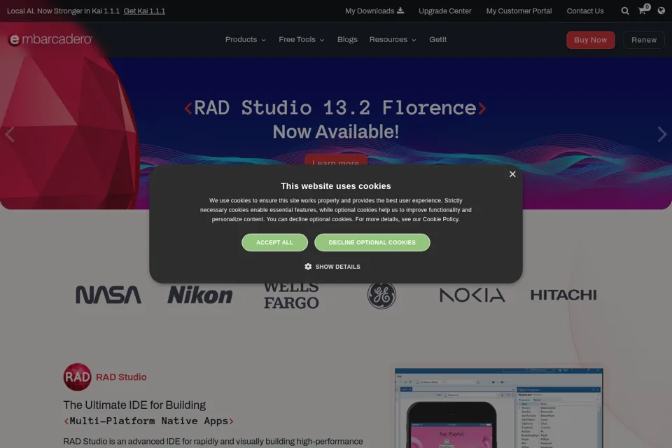Expand the Resources menu

(393, 39)
